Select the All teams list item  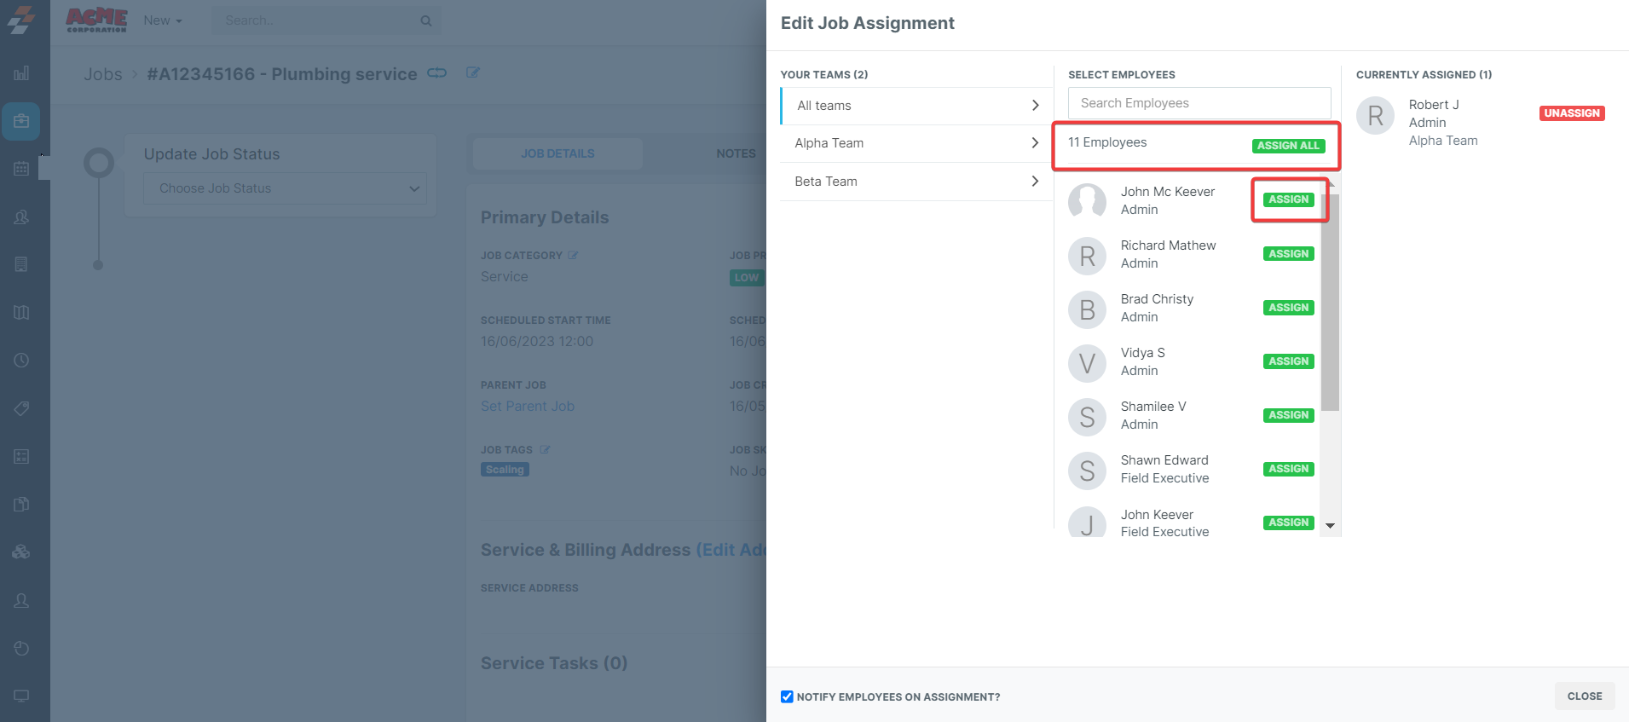click(x=916, y=106)
